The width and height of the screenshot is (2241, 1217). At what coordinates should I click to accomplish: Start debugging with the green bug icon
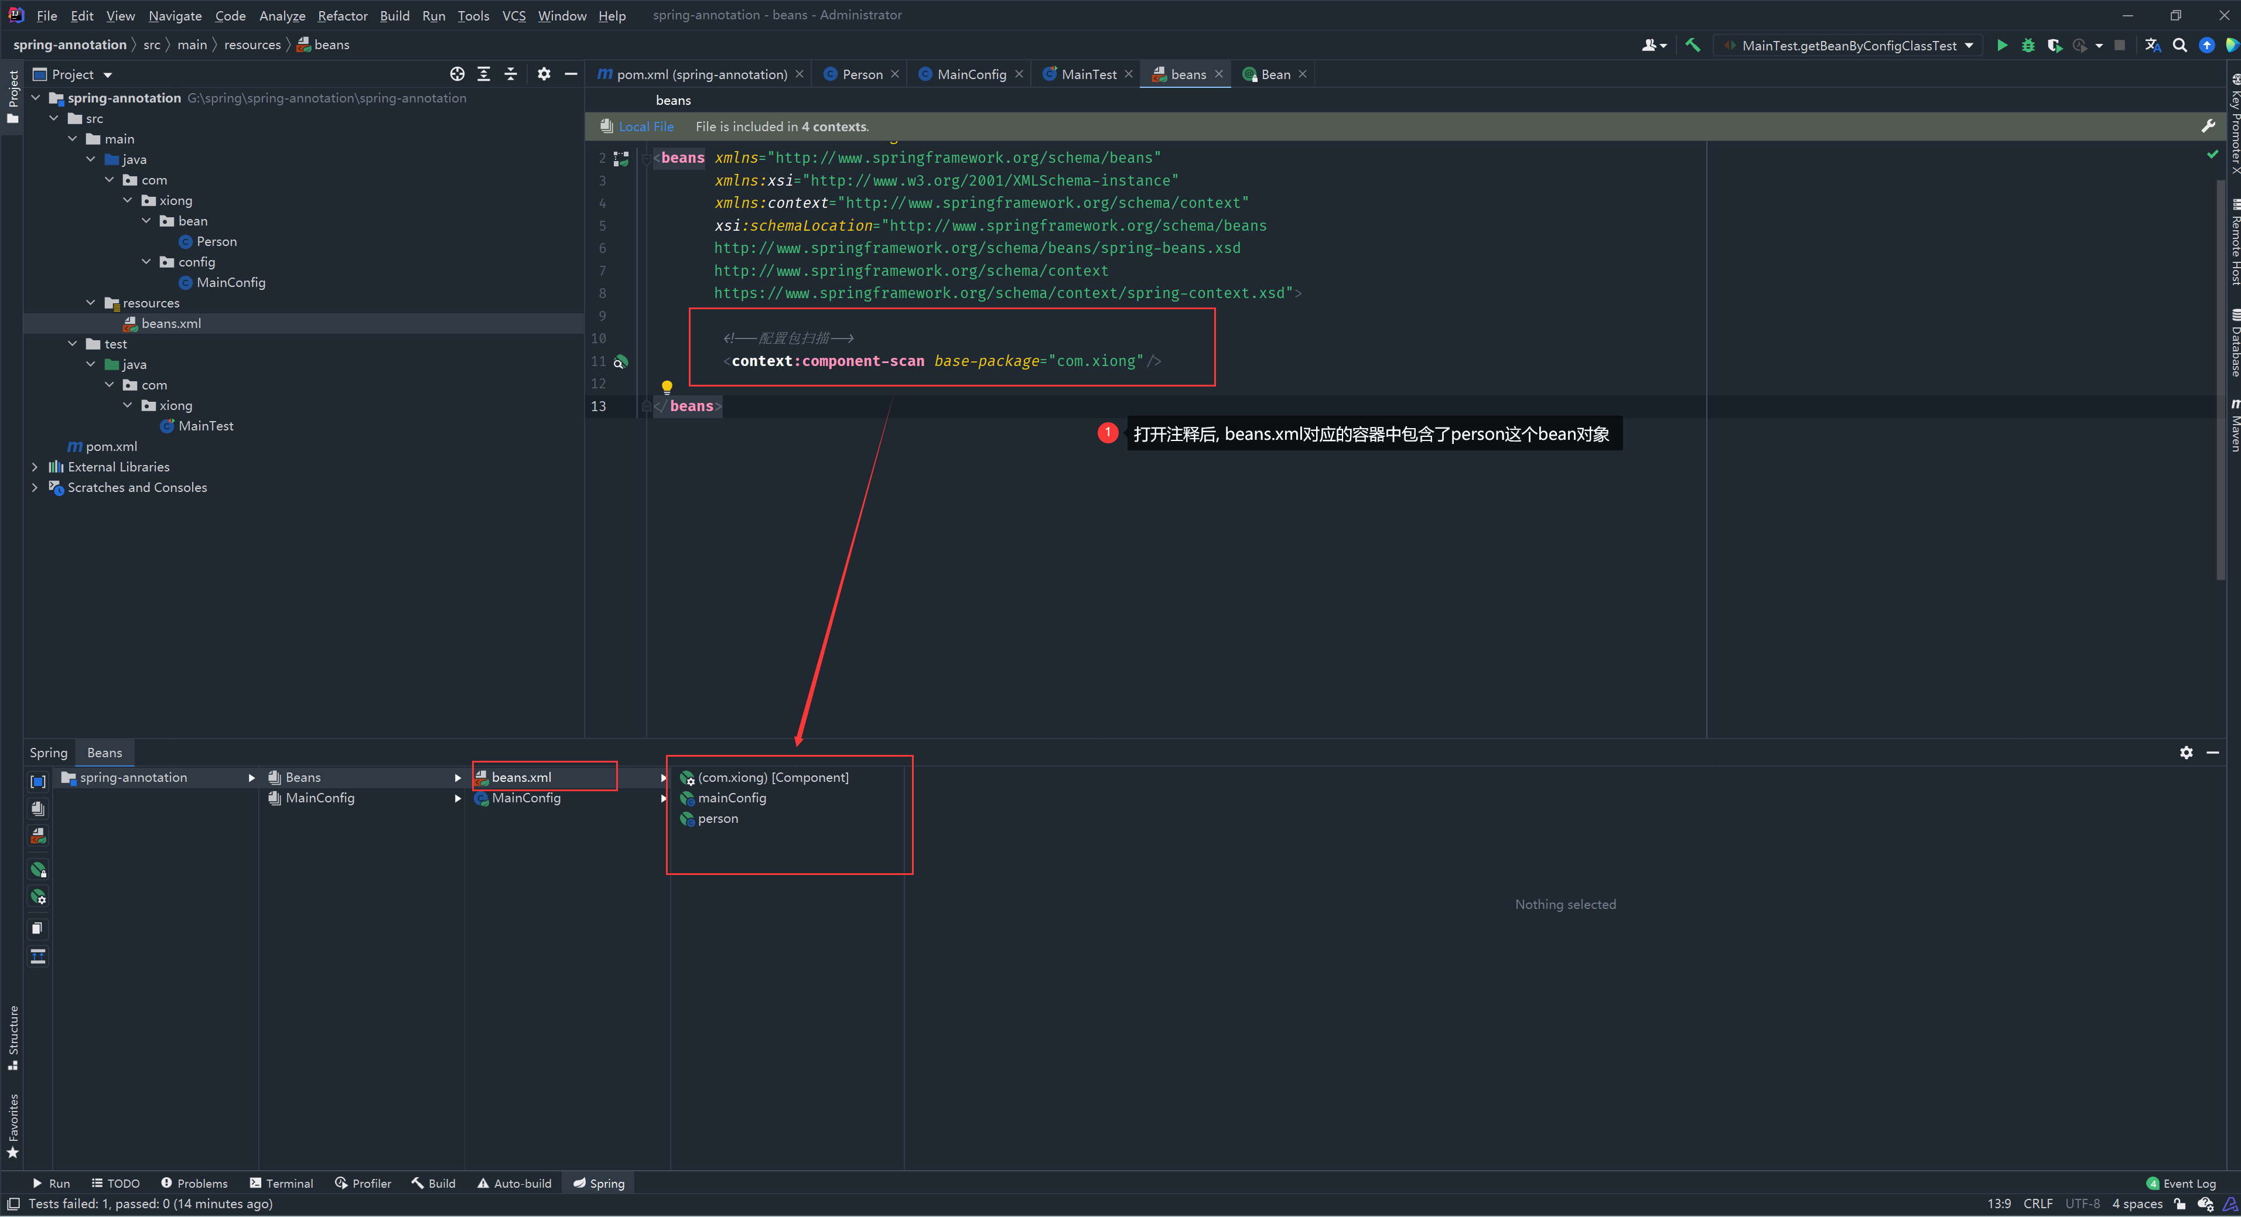tap(2028, 45)
